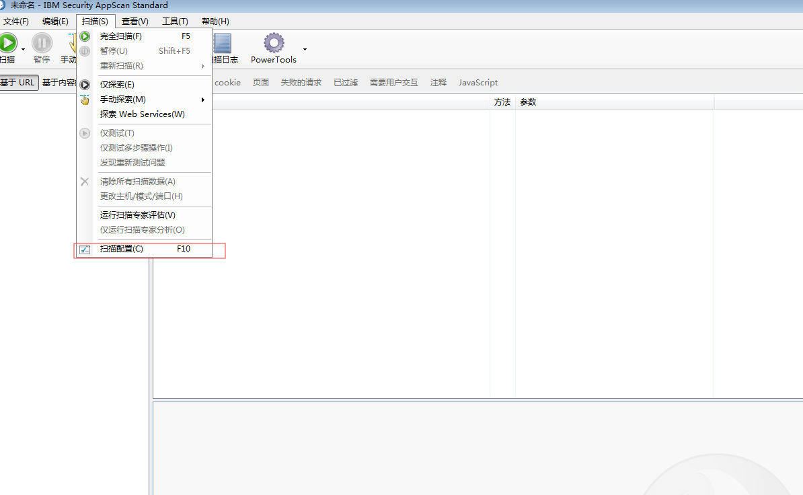Switch to the JavaScript tab

click(x=477, y=83)
